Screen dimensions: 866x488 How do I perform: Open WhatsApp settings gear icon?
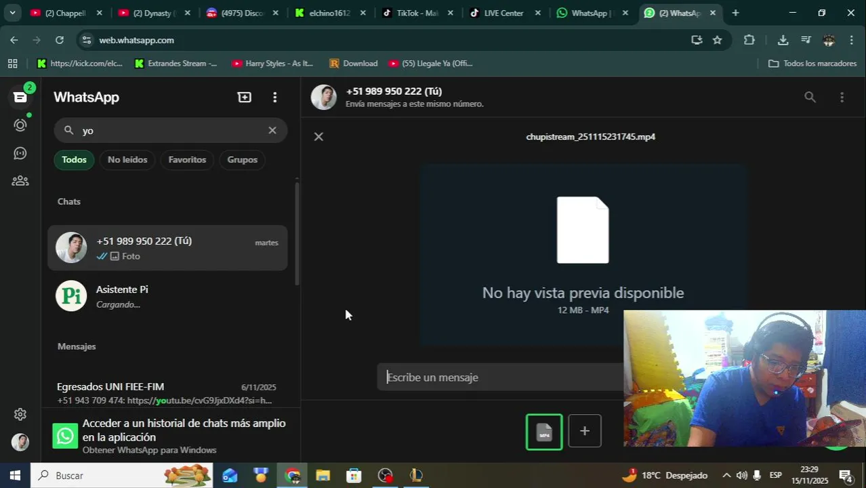pos(20,414)
